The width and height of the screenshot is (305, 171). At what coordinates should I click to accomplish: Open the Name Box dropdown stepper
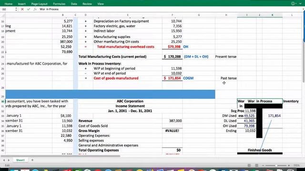(x=16, y=9)
